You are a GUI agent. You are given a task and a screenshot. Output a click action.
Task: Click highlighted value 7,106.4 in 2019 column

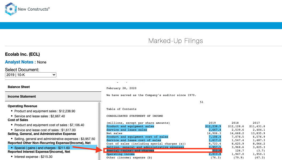[215, 137]
